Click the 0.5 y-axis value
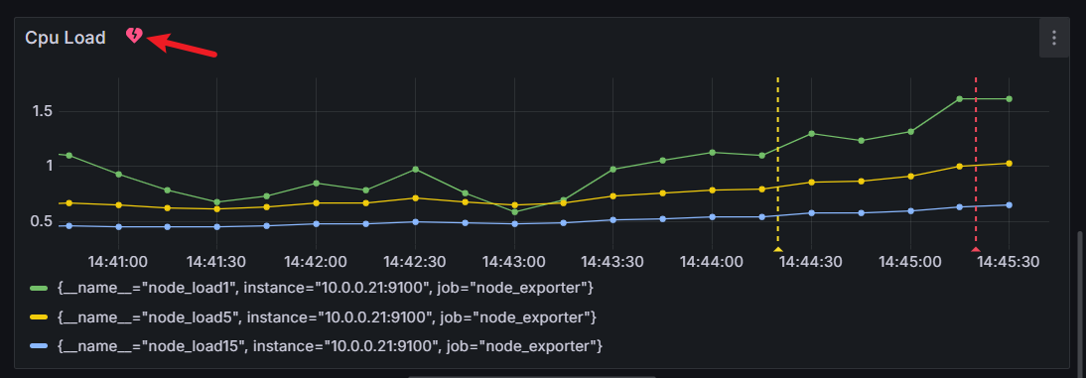Image resolution: width=1086 pixels, height=378 pixels. [43, 221]
